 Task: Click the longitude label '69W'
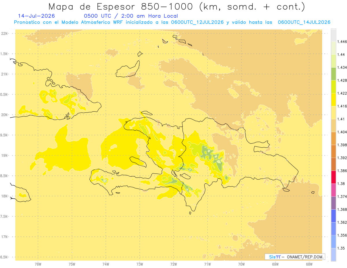[275, 264]
